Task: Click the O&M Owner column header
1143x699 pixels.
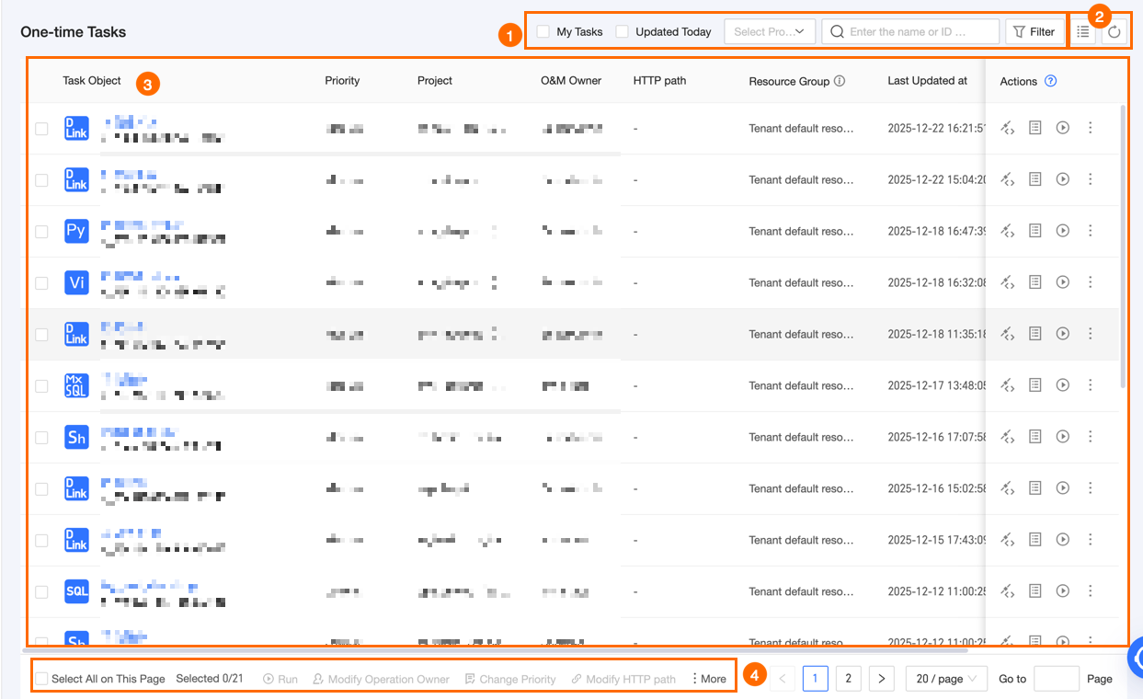Action: click(571, 81)
